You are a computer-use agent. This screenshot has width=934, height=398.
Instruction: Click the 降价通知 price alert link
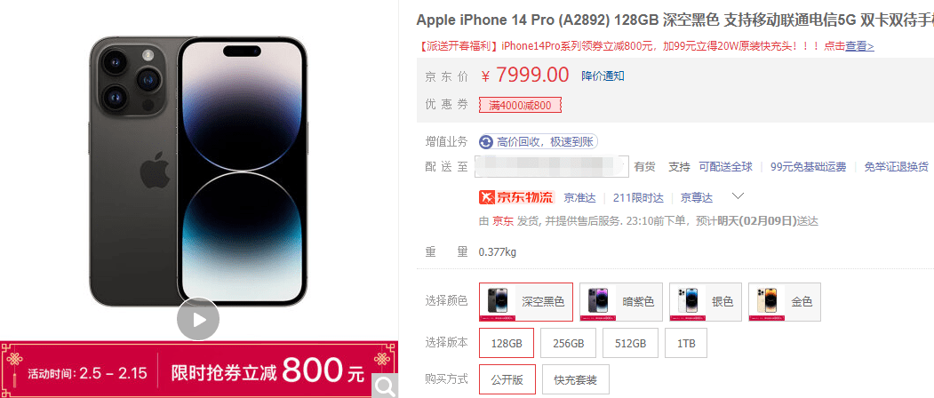pos(603,76)
